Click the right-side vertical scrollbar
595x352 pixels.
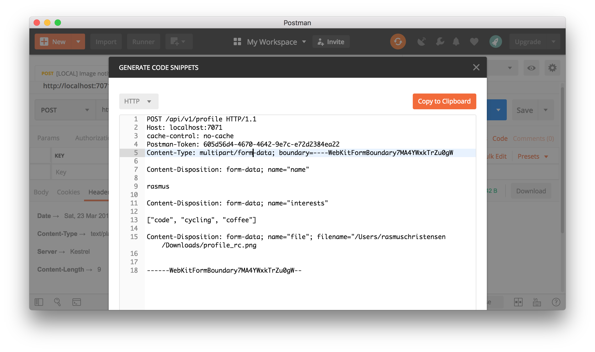coord(562,160)
